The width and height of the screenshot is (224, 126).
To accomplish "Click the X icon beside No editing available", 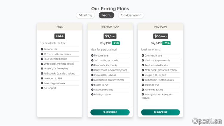I will click(x=42, y=83).
